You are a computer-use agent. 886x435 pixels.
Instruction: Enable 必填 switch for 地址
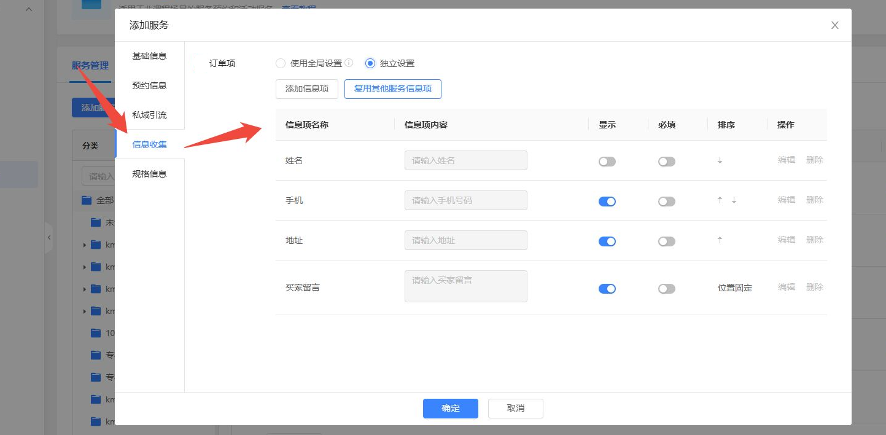coord(666,241)
